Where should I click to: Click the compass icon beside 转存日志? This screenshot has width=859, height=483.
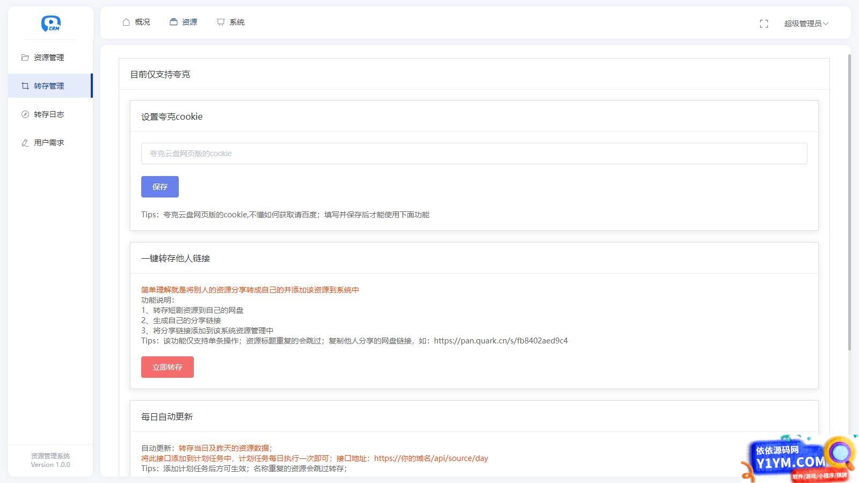click(25, 114)
